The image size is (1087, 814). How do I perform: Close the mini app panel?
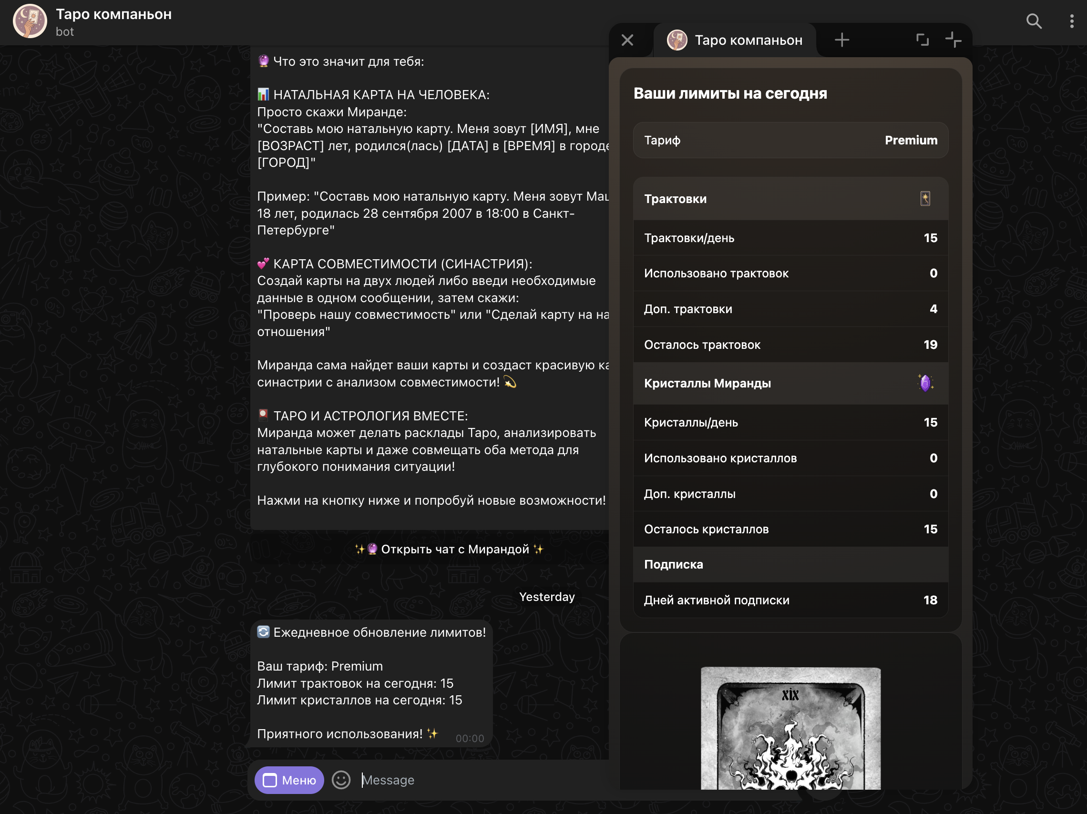627,40
